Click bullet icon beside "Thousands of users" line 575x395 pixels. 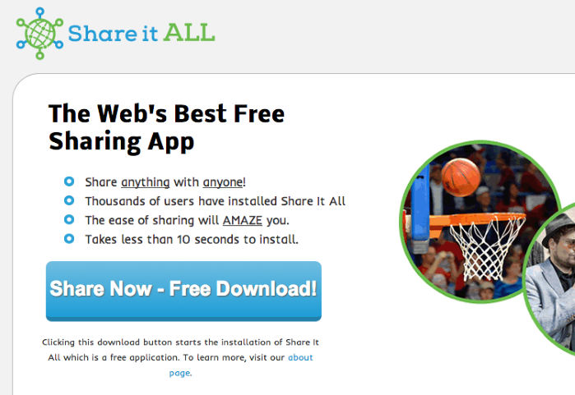[69, 200]
